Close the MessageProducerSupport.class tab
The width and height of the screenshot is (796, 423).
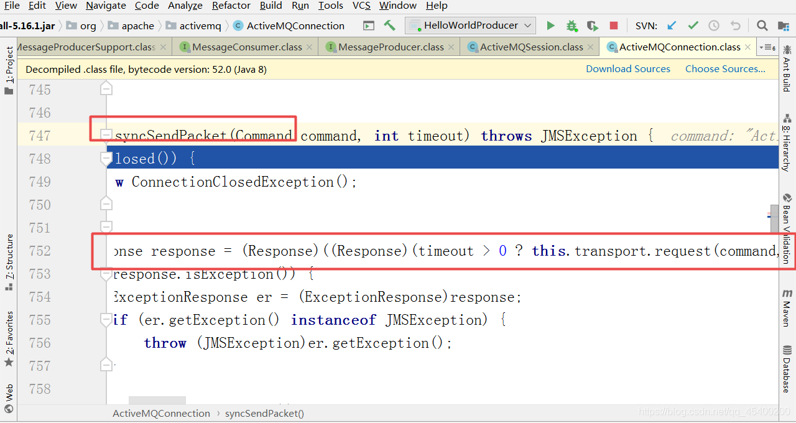click(x=163, y=47)
